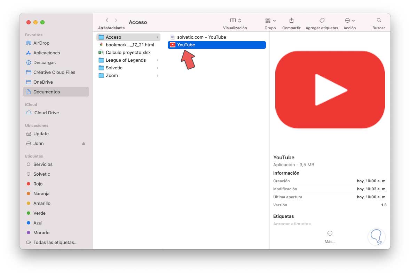The image size is (410, 275).
Task: Click the Buscar search icon
Action: pyautogui.click(x=379, y=21)
